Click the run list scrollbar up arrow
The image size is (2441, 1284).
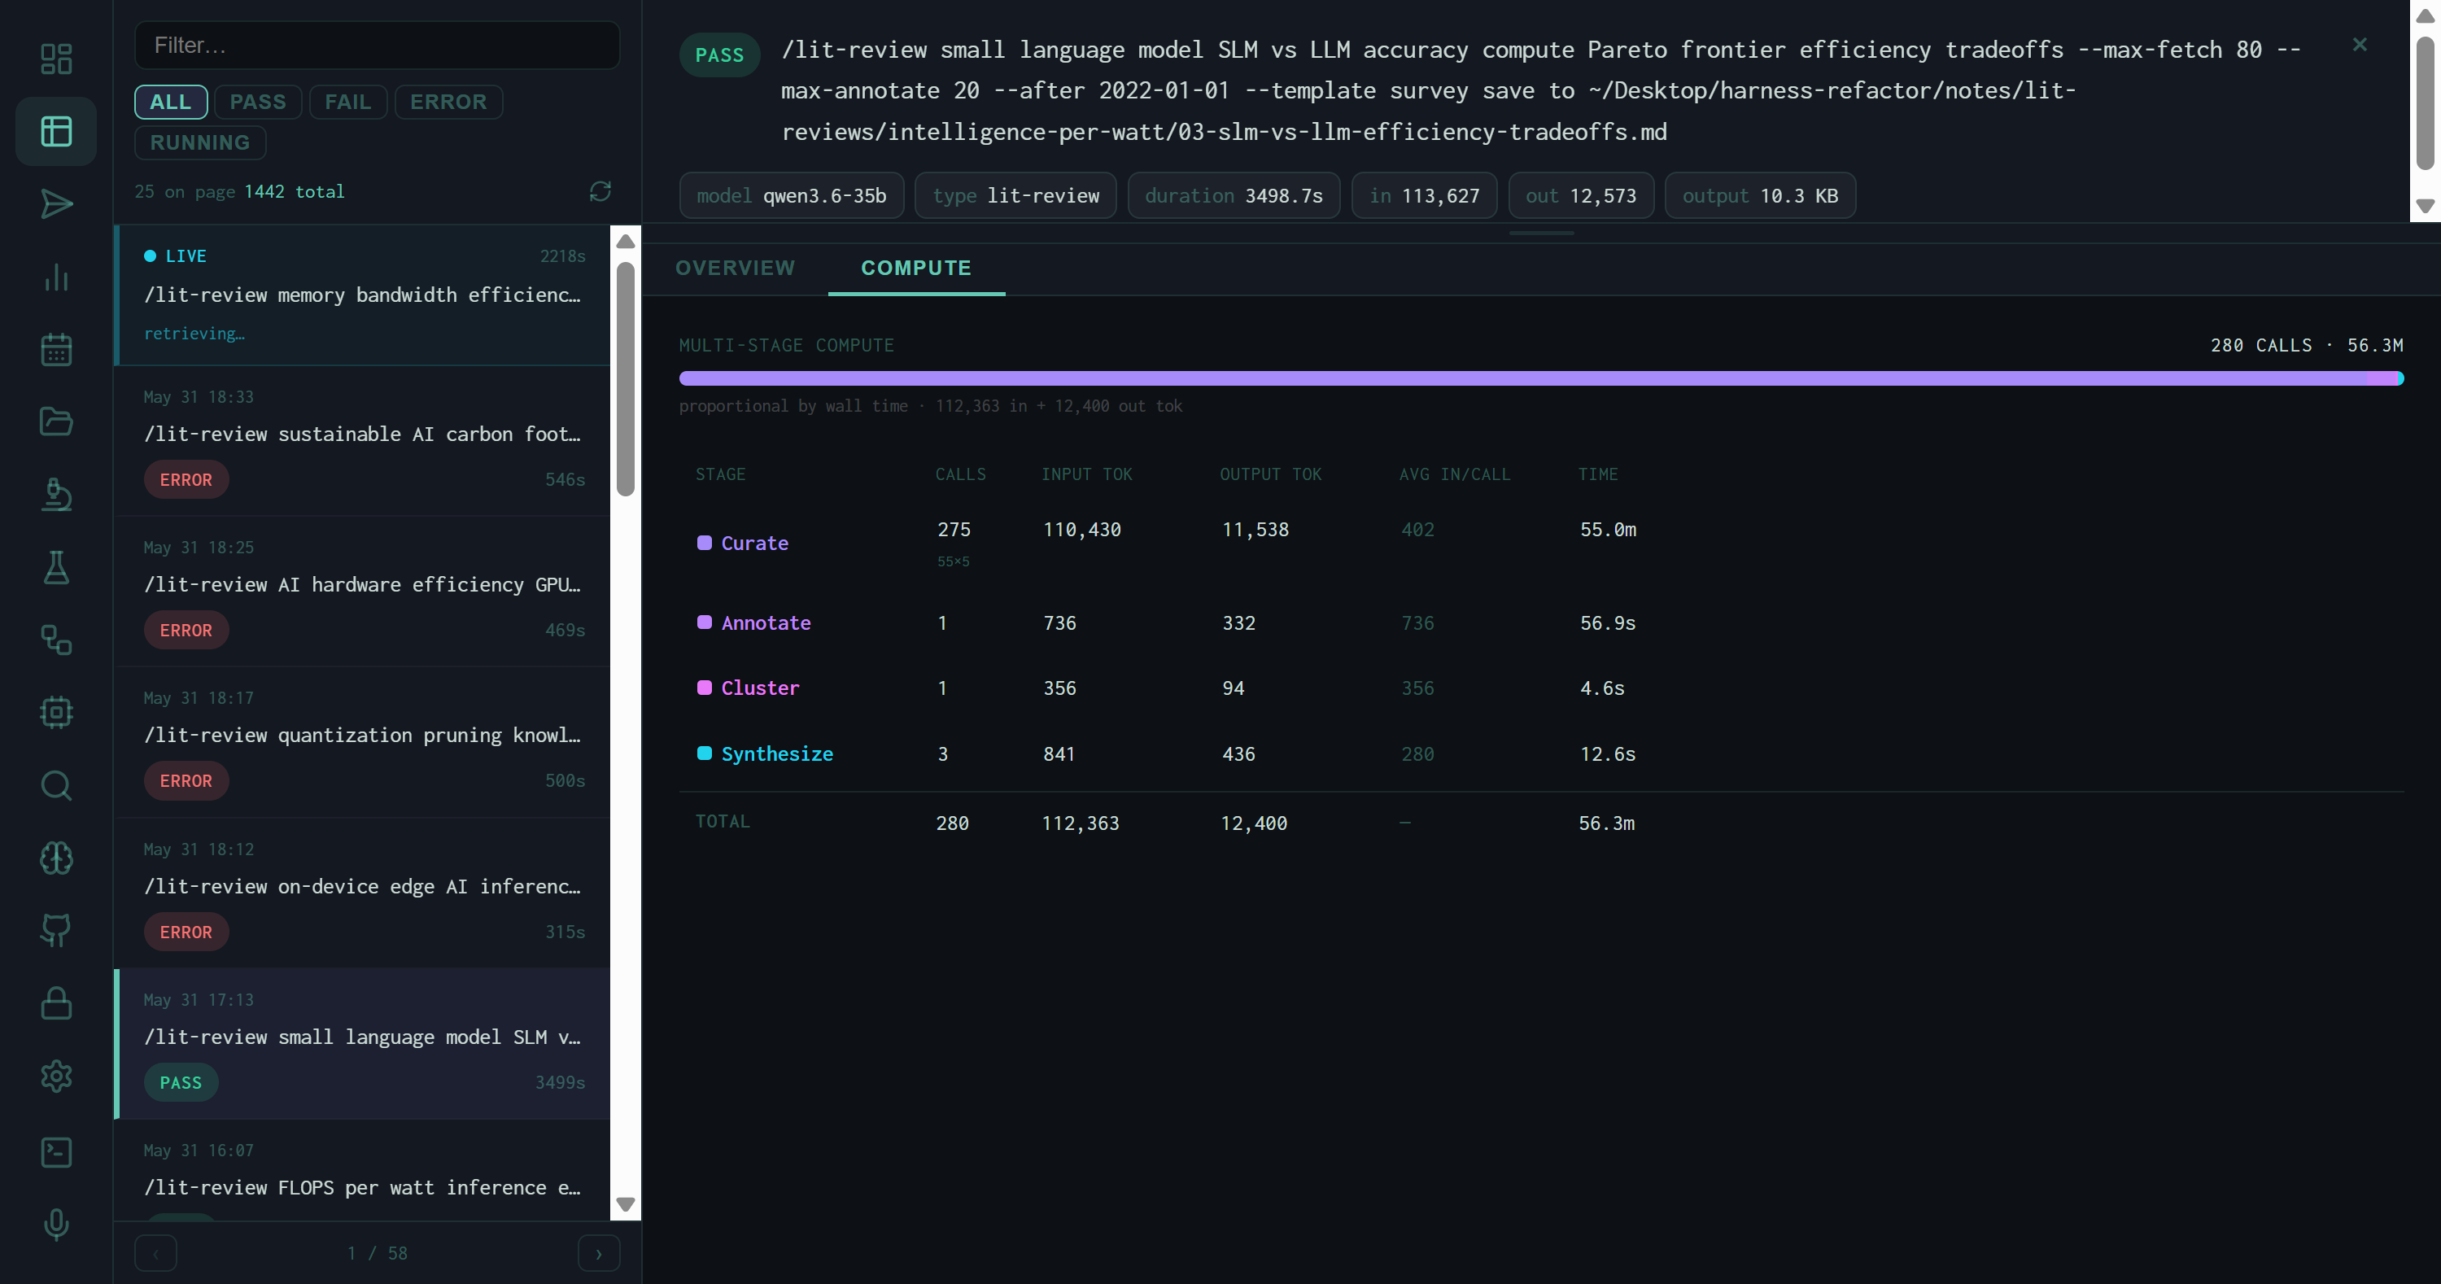coord(626,242)
